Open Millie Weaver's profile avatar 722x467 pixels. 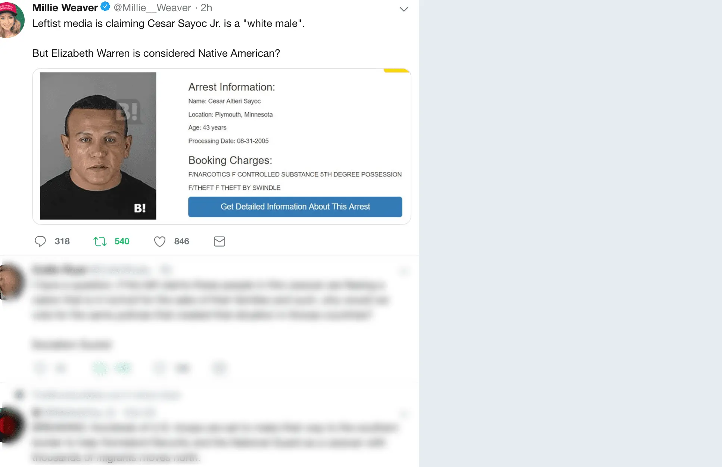[11, 19]
